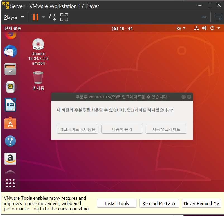Open the VMware messages note icon
This screenshot has height=216, width=224.
[218, 17]
